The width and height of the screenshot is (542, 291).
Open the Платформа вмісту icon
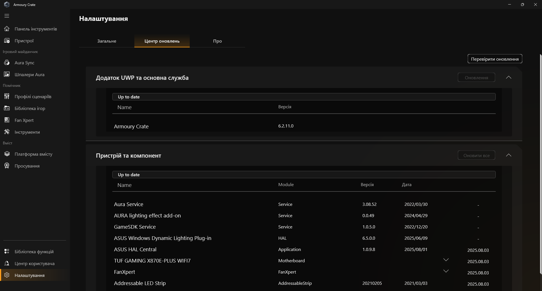7,154
